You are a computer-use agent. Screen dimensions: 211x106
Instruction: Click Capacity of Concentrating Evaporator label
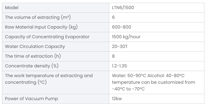[47, 37]
